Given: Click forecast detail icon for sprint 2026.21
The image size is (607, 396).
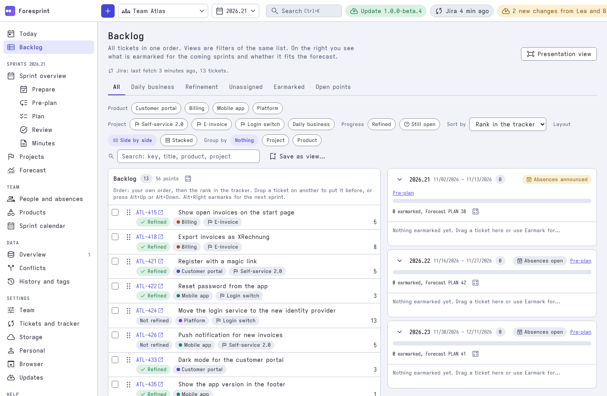Looking at the screenshot, I should coord(475,211).
